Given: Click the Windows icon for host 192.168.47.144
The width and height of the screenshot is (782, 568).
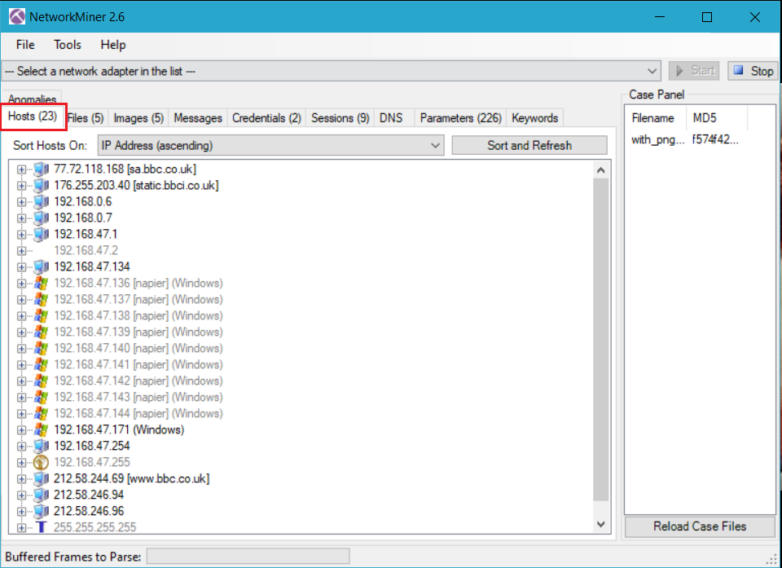Looking at the screenshot, I should (42, 413).
